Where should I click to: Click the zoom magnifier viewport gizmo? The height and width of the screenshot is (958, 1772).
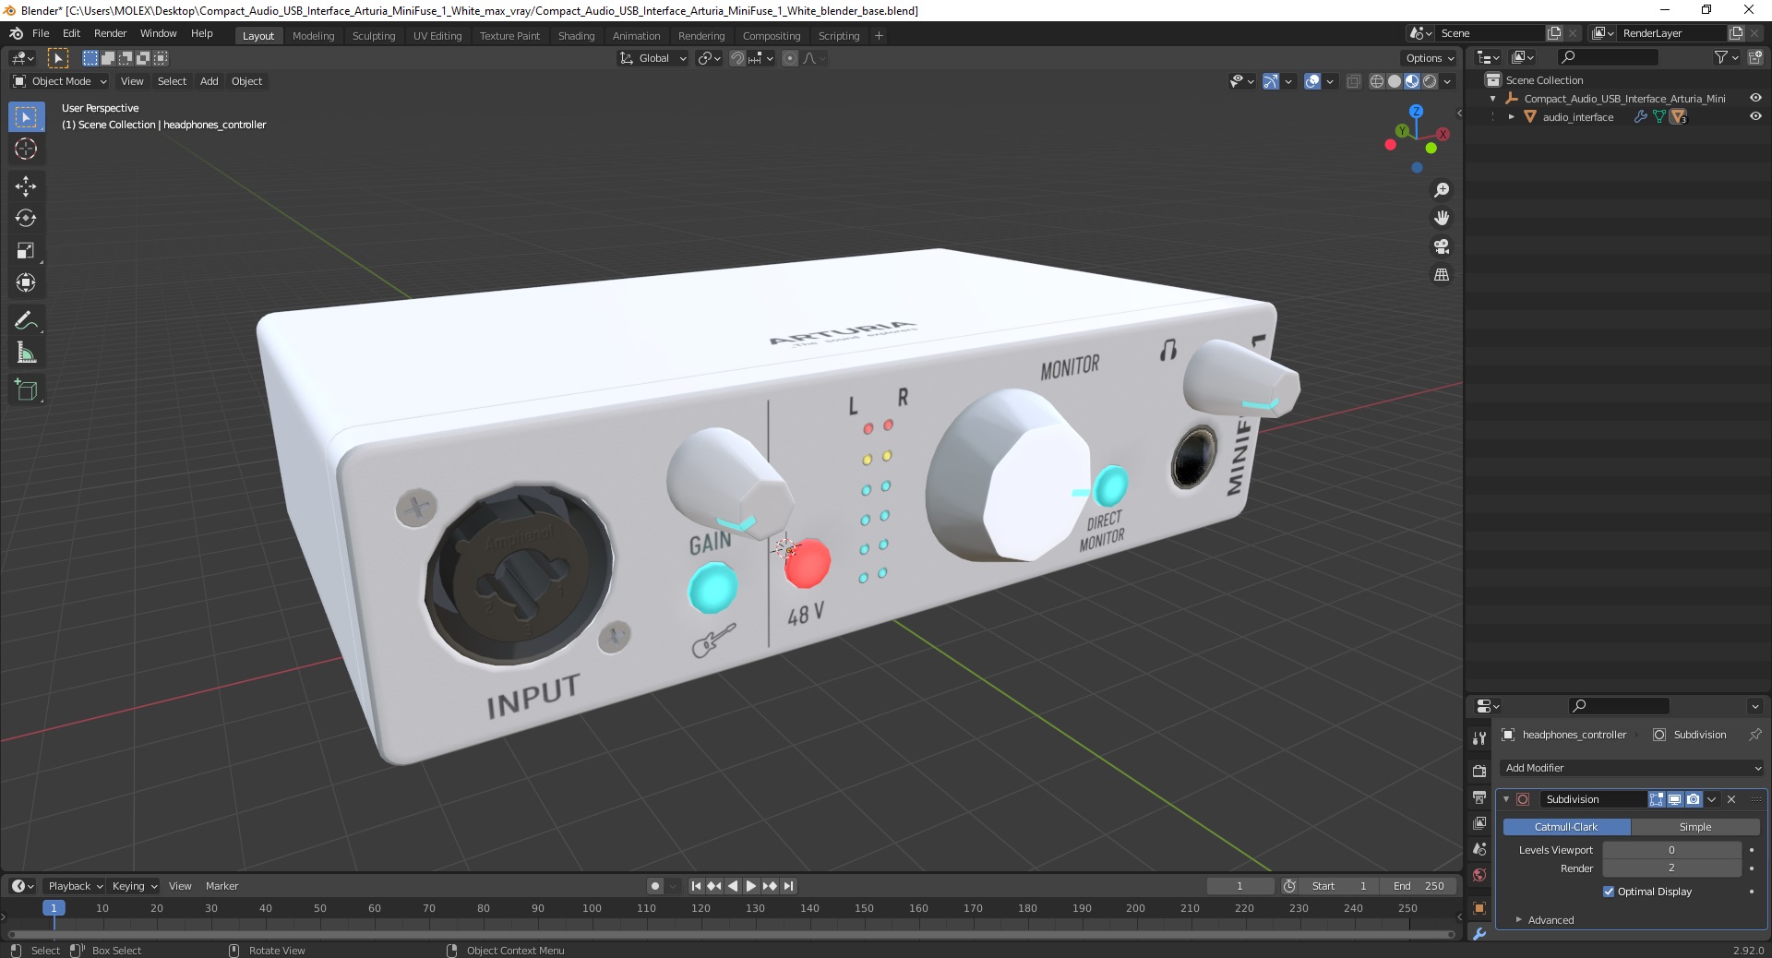point(1441,190)
